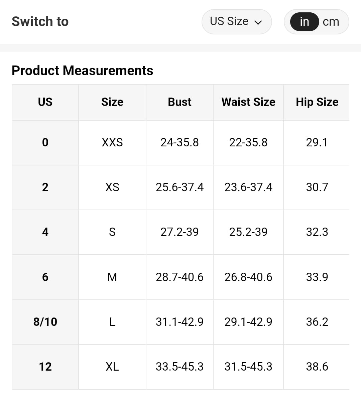The width and height of the screenshot is (361, 395).
Task: Click the Bust column header
Action: pyautogui.click(x=179, y=102)
